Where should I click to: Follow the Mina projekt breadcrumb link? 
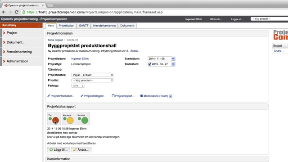click(55, 40)
